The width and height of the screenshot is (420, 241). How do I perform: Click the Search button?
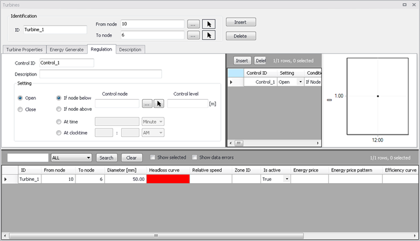[x=107, y=158]
